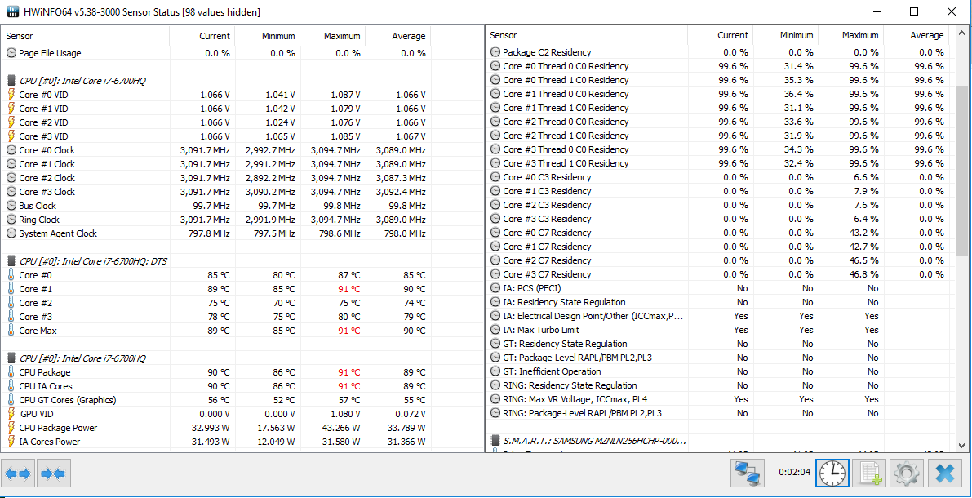Close sensors with the blue X button

pyautogui.click(x=944, y=474)
